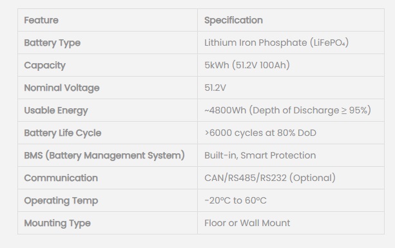The height and width of the screenshot is (248, 395).
Task: Select the Battery Type row label
Action: pyautogui.click(x=52, y=43)
